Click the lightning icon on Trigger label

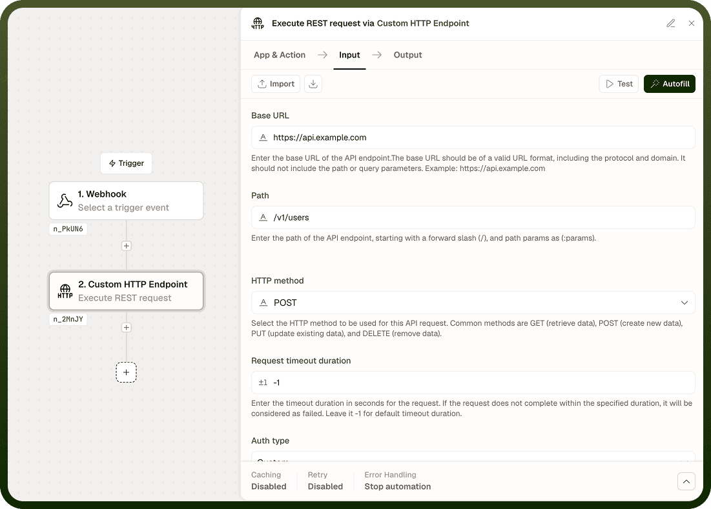pyautogui.click(x=112, y=163)
